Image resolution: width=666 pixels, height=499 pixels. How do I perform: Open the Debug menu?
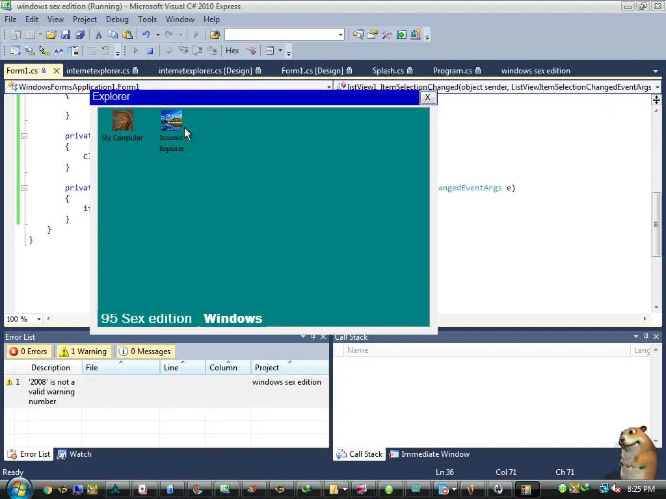pyautogui.click(x=117, y=19)
